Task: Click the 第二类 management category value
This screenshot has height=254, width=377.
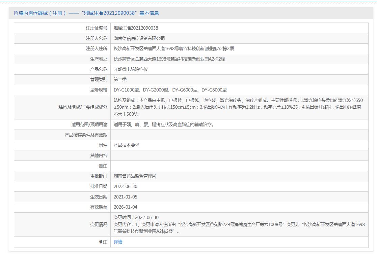Action: pyautogui.click(x=120, y=79)
